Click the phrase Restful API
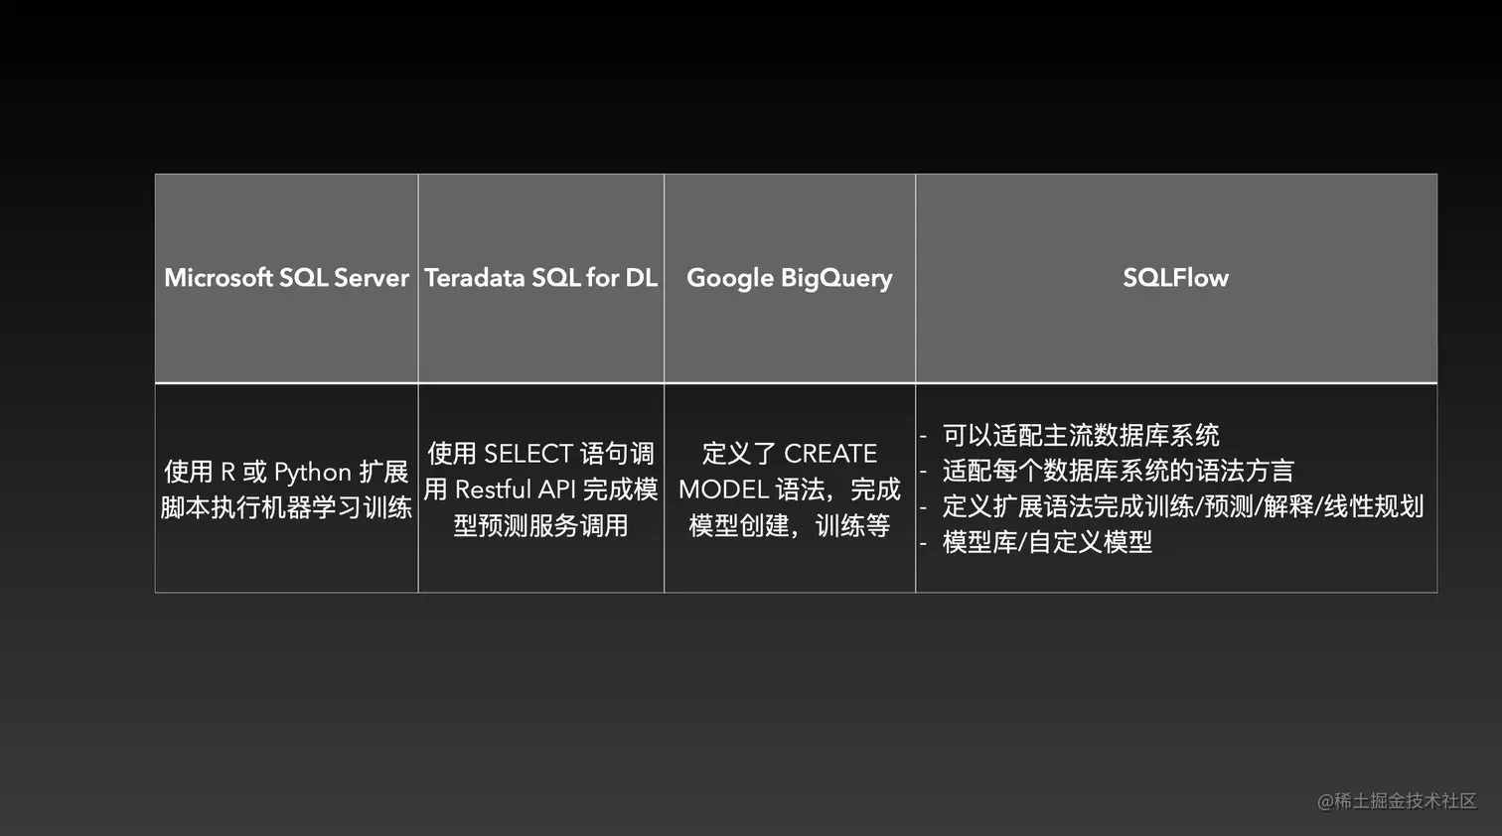This screenshot has width=1502, height=836. coord(517,488)
